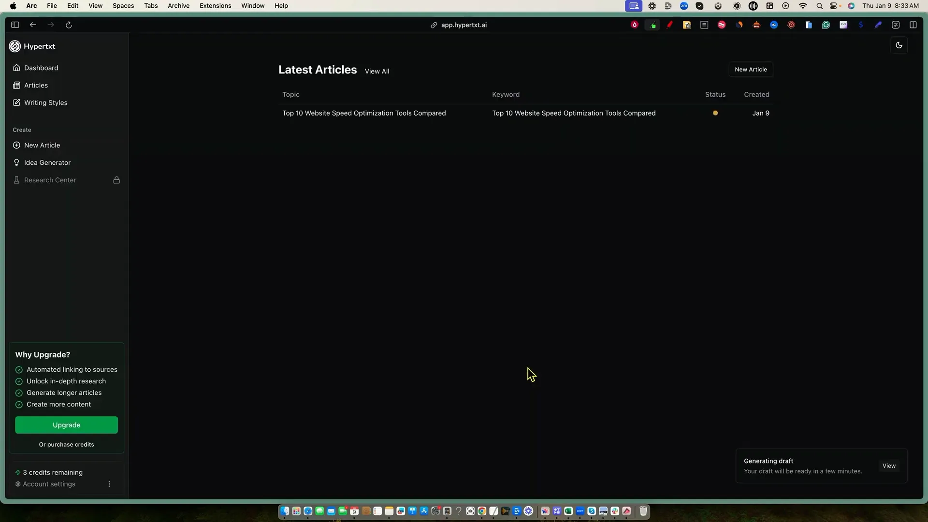Screen dimensions: 928x522
Task: Open the Idea Generator
Action: (x=47, y=162)
